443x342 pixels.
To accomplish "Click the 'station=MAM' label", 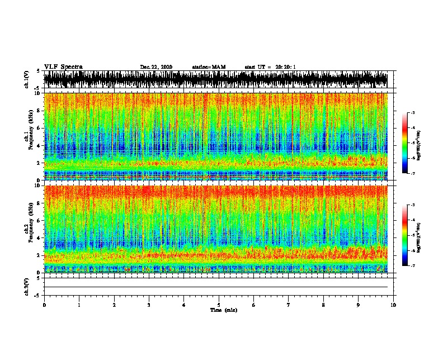I will [209, 67].
